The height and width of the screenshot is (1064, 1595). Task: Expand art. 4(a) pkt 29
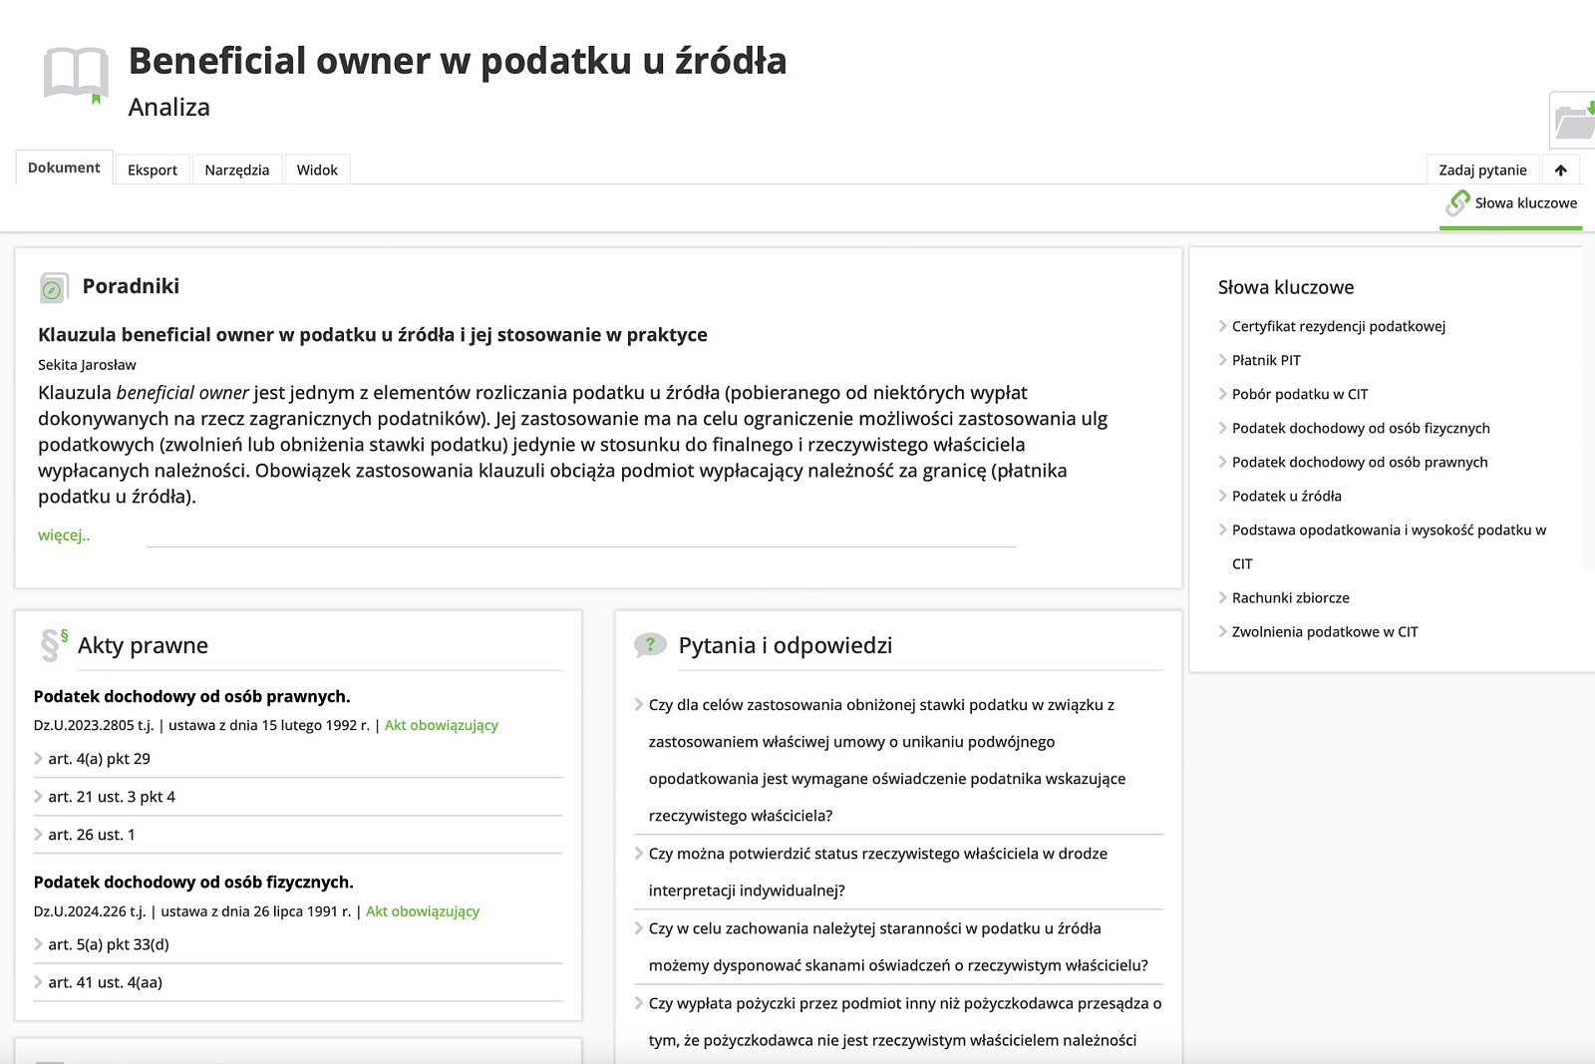[99, 759]
